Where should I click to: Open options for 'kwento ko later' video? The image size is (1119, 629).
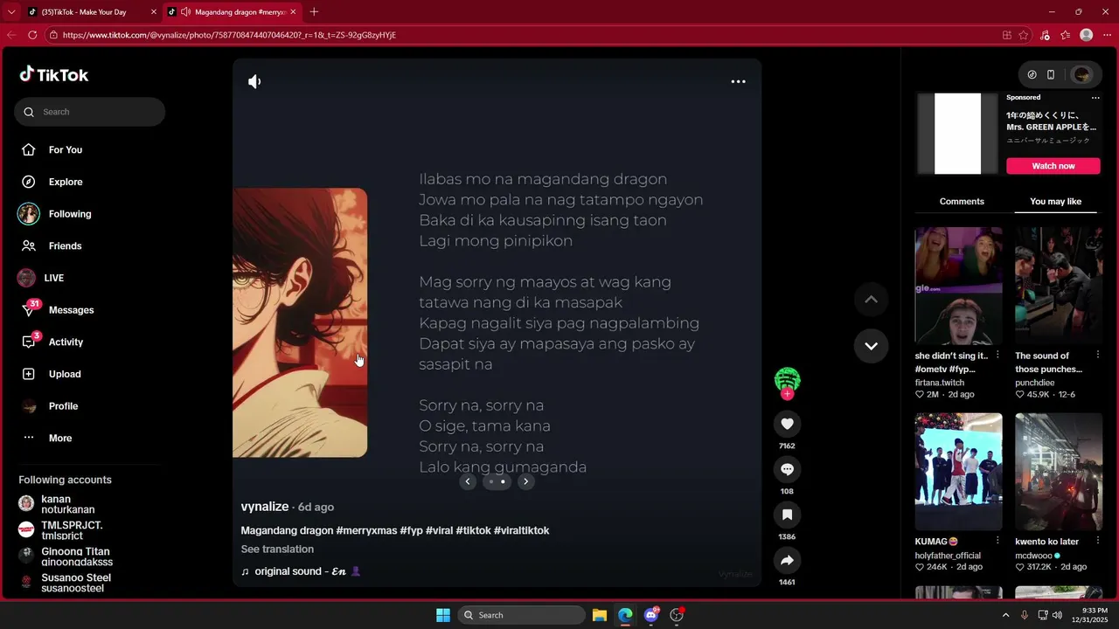click(x=1097, y=542)
